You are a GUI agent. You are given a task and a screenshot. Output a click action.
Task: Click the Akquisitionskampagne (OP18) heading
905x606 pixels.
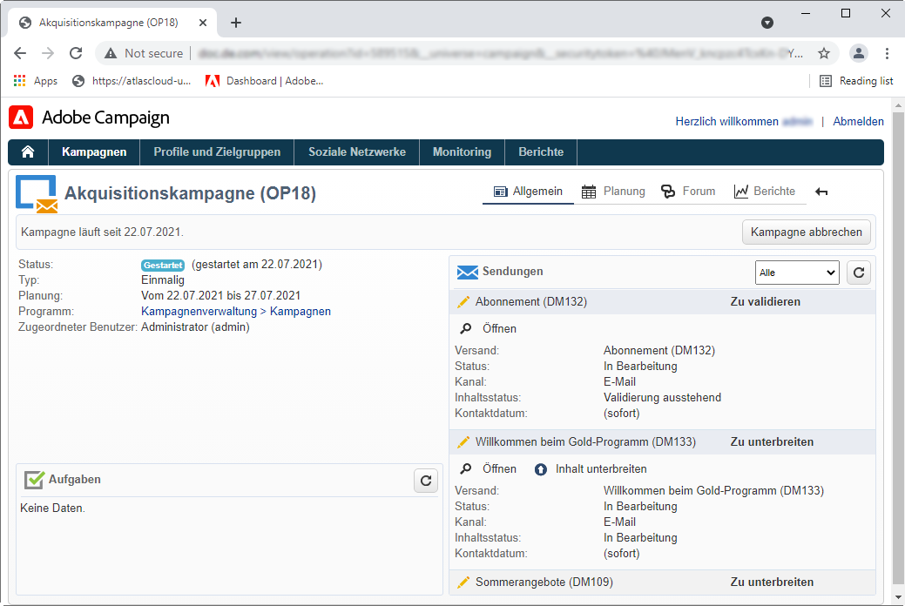(190, 192)
